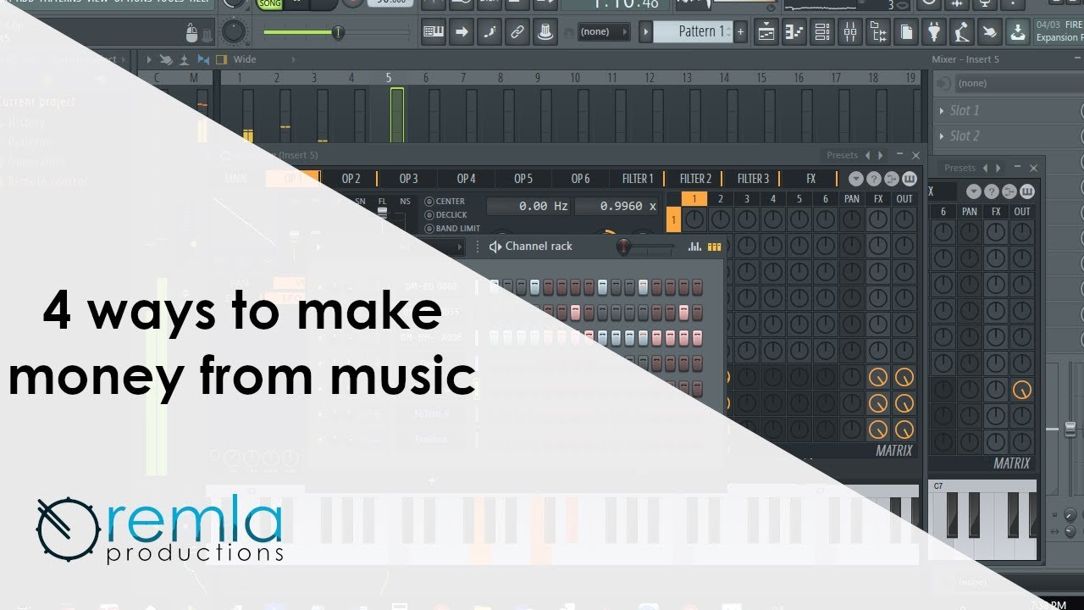
Task: Open the Piano roll view icon
Action: pos(794,33)
